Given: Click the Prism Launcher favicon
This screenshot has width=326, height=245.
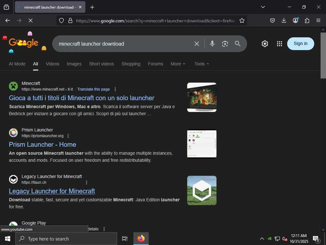Looking at the screenshot, I should (13, 133).
